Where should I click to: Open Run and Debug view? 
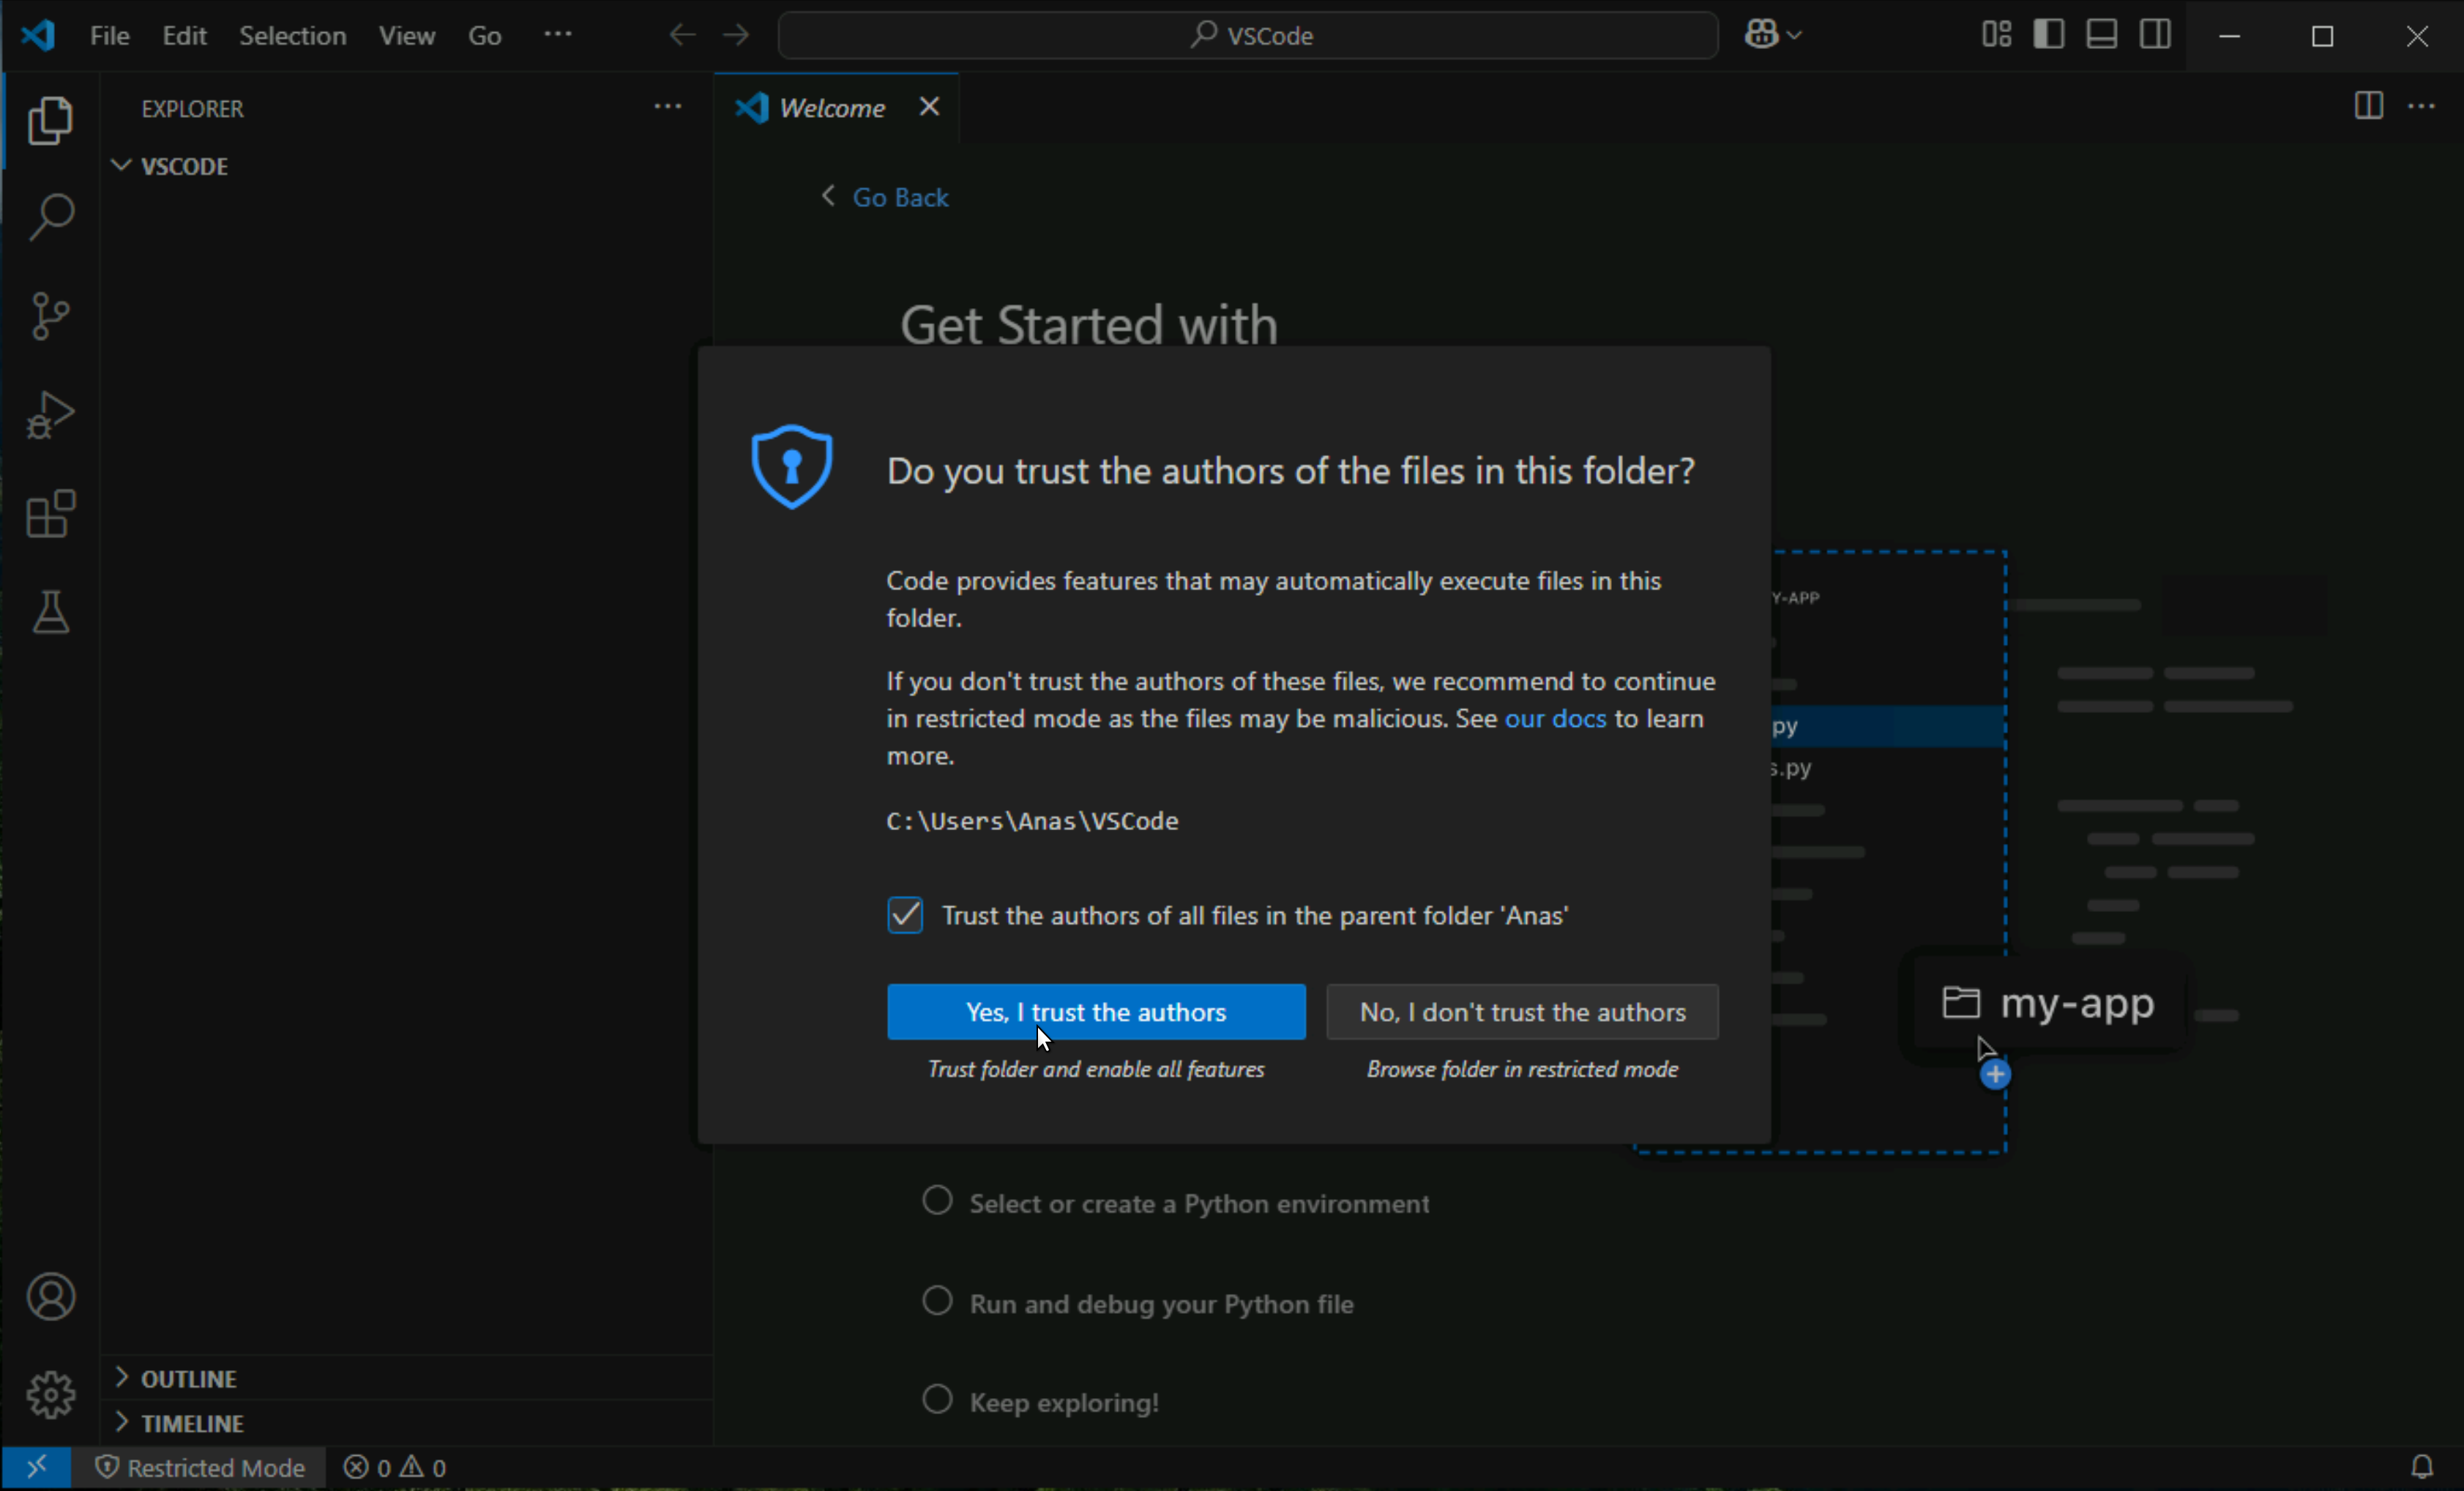50,414
